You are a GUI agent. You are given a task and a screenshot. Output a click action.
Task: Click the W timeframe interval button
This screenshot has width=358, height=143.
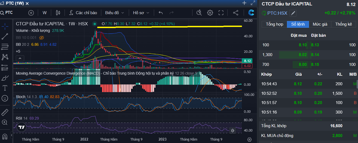pyautogui.click(x=45, y=13)
